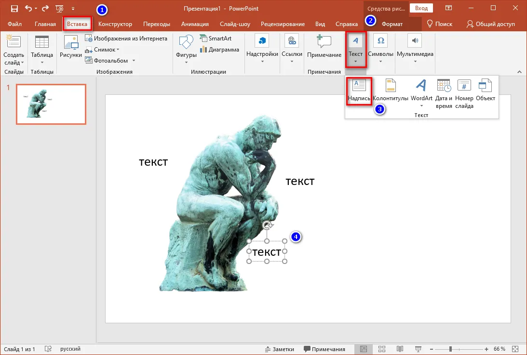Choose Надпись text box tool
527x355 pixels.
click(359, 91)
